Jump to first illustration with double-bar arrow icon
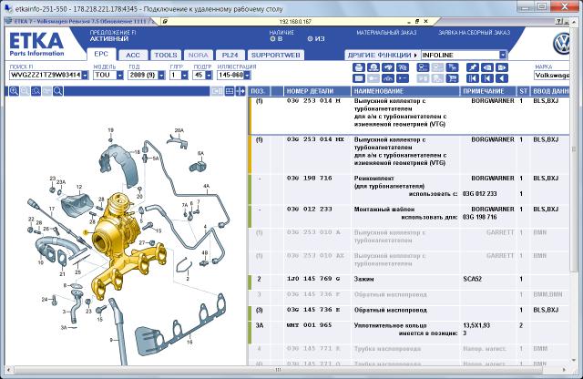The image size is (583, 379). (473, 78)
